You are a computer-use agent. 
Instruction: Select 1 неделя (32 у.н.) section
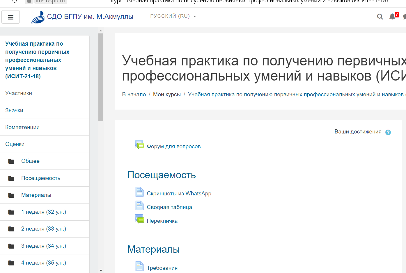pyautogui.click(x=44, y=212)
